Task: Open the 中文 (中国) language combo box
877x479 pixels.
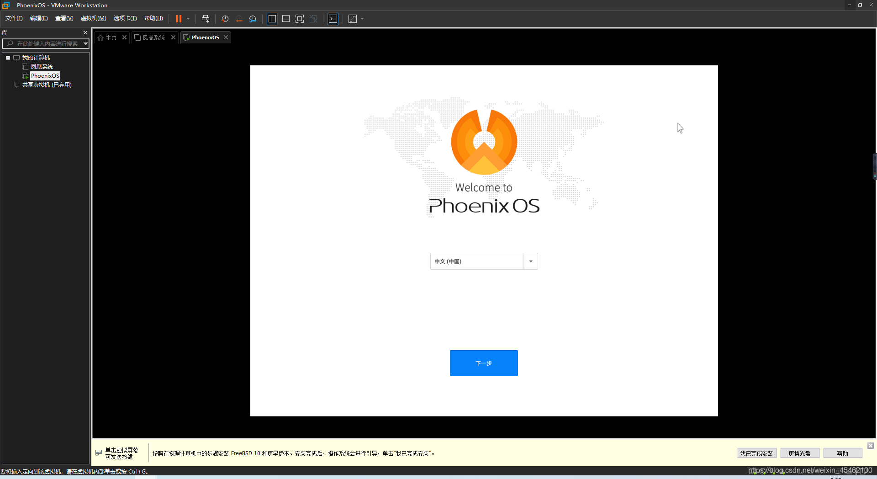Action: (x=484, y=261)
